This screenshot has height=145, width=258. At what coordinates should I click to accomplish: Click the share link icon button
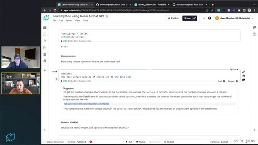click(x=194, y=18)
